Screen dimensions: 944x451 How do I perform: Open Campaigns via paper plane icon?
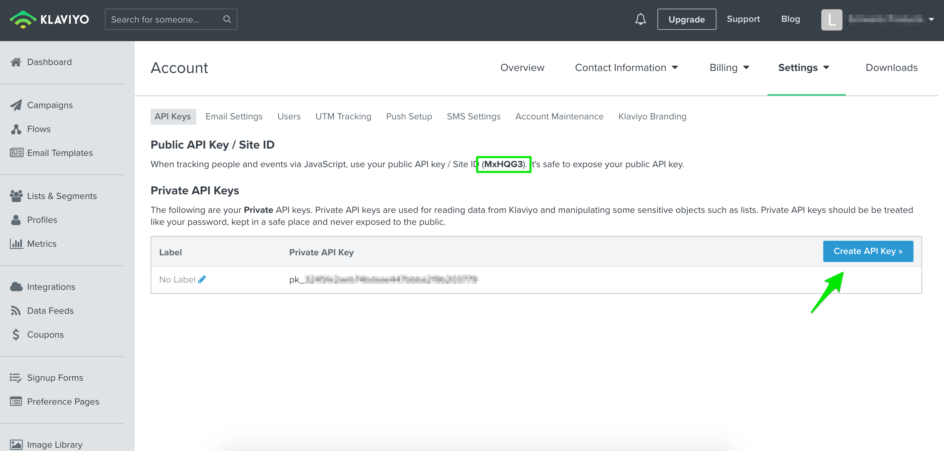pos(16,105)
